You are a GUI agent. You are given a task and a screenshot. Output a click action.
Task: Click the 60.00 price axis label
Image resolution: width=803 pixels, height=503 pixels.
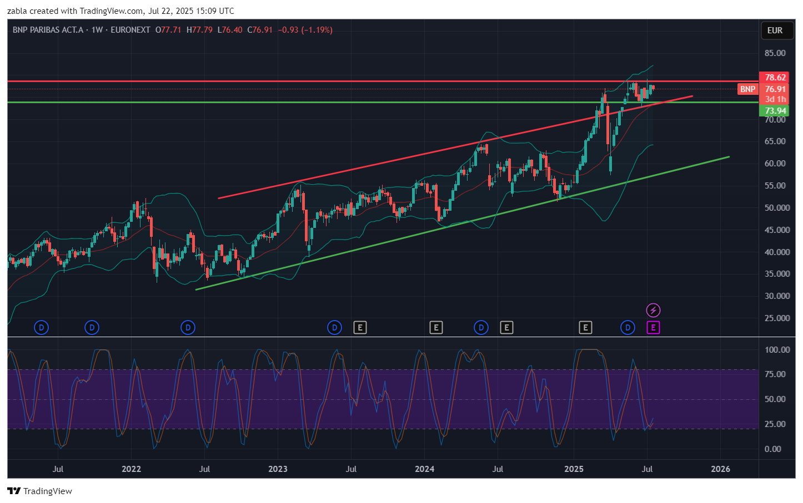[775, 164]
